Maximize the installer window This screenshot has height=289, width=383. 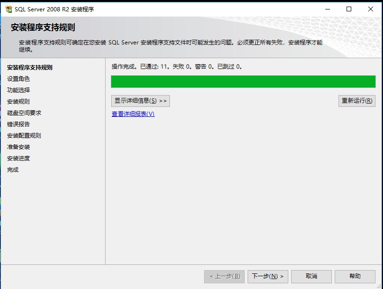[349, 9]
